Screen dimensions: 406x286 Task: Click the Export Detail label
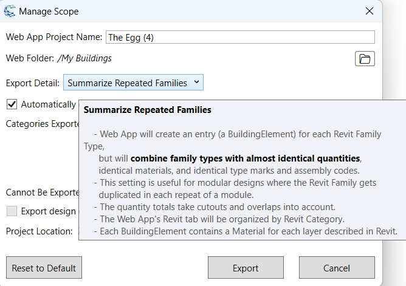(x=33, y=83)
